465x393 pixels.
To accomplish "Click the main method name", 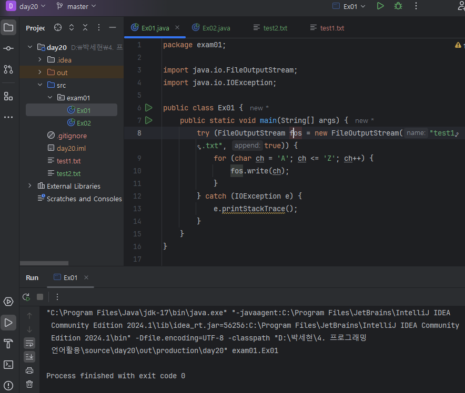I will [x=268, y=120].
